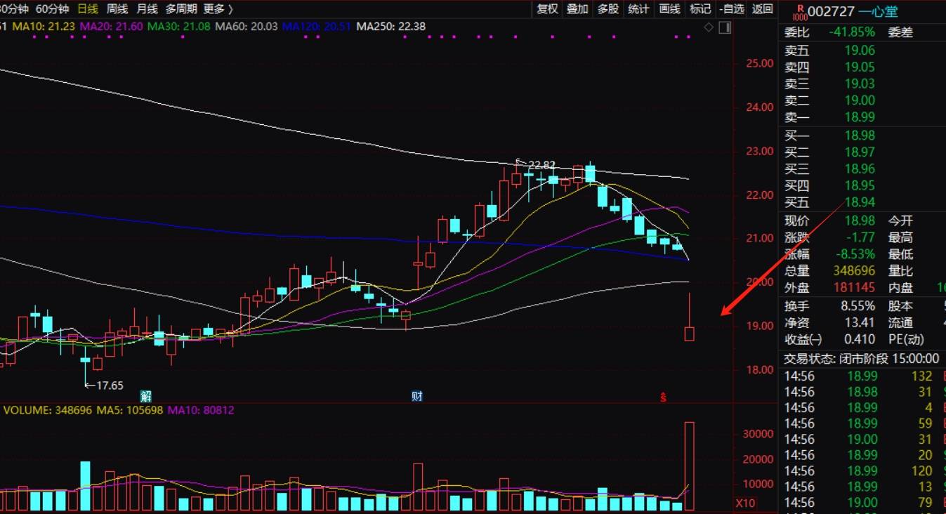Click the 22.82 high price annotation
The height and width of the screenshot is (514, 946).
click(541, 166)
